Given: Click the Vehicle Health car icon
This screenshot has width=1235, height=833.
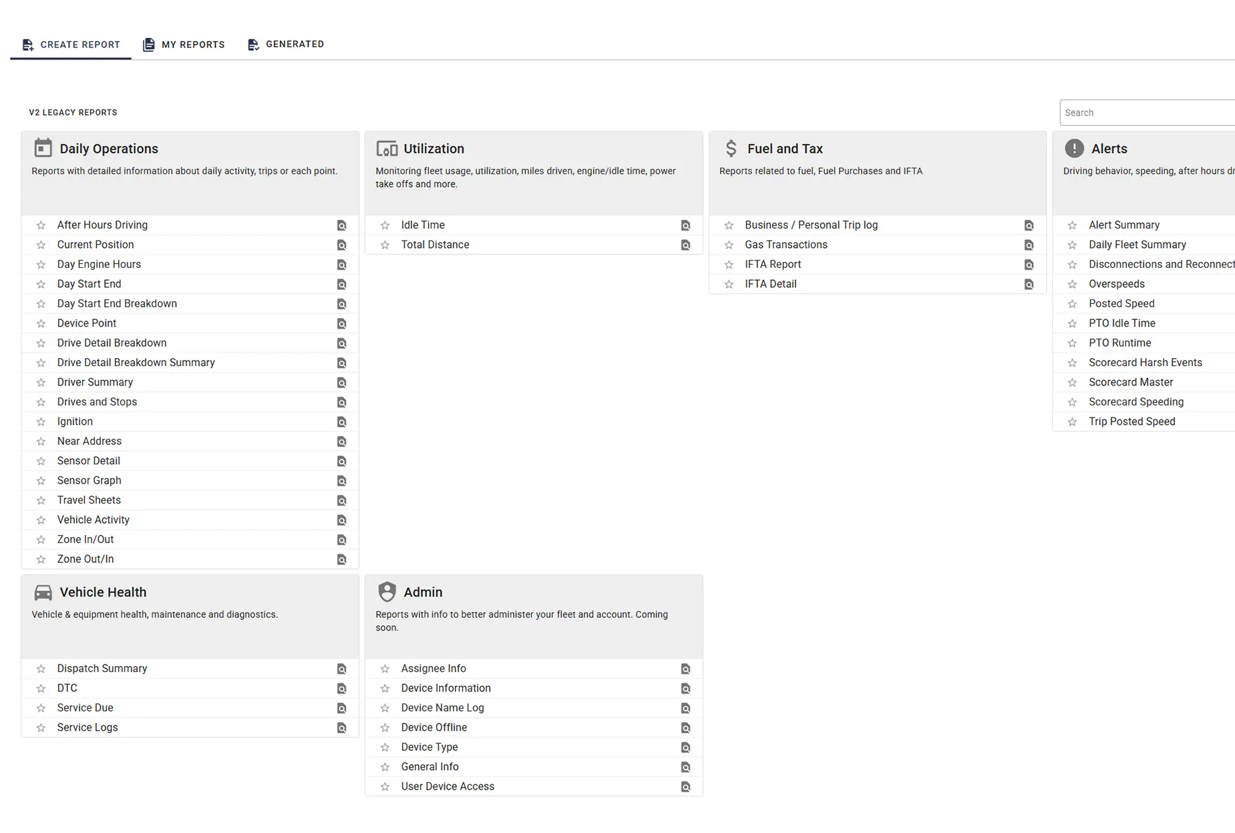Looking at the screenshot, I should tap(43, 592).
